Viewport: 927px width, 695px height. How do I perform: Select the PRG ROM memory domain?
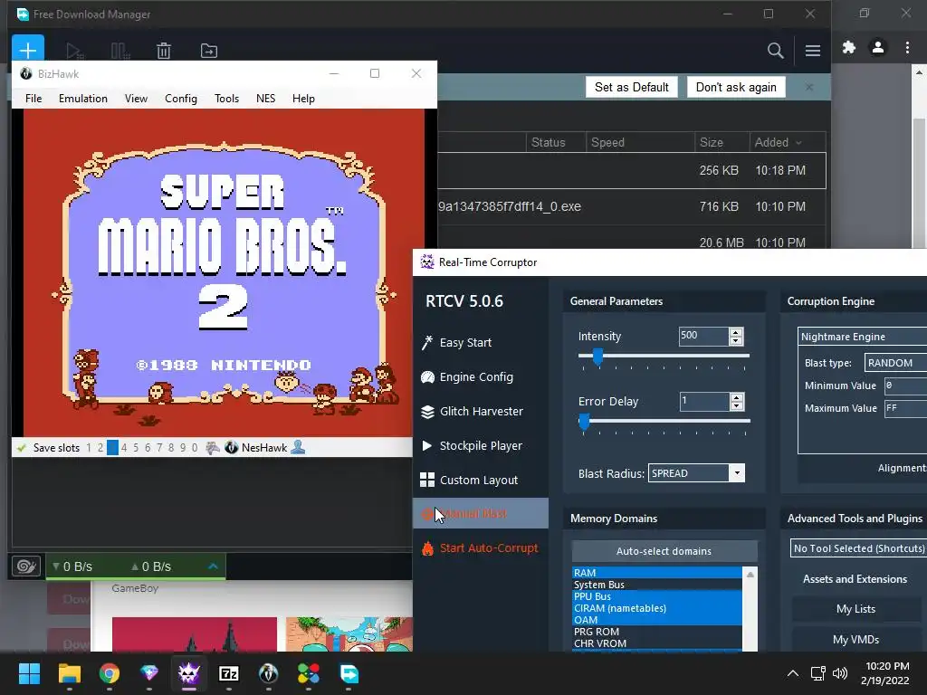tap(657, 632)
